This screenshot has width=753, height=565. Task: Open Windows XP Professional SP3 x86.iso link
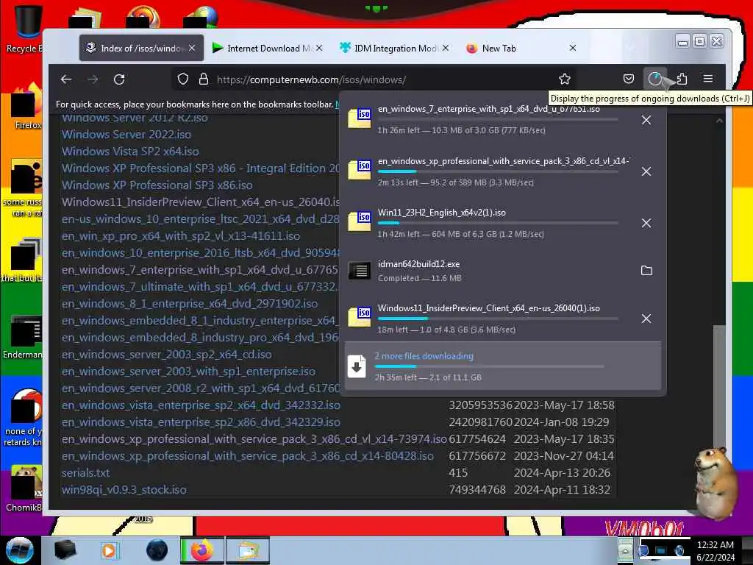pyautogui.click(x=157, y=185)
